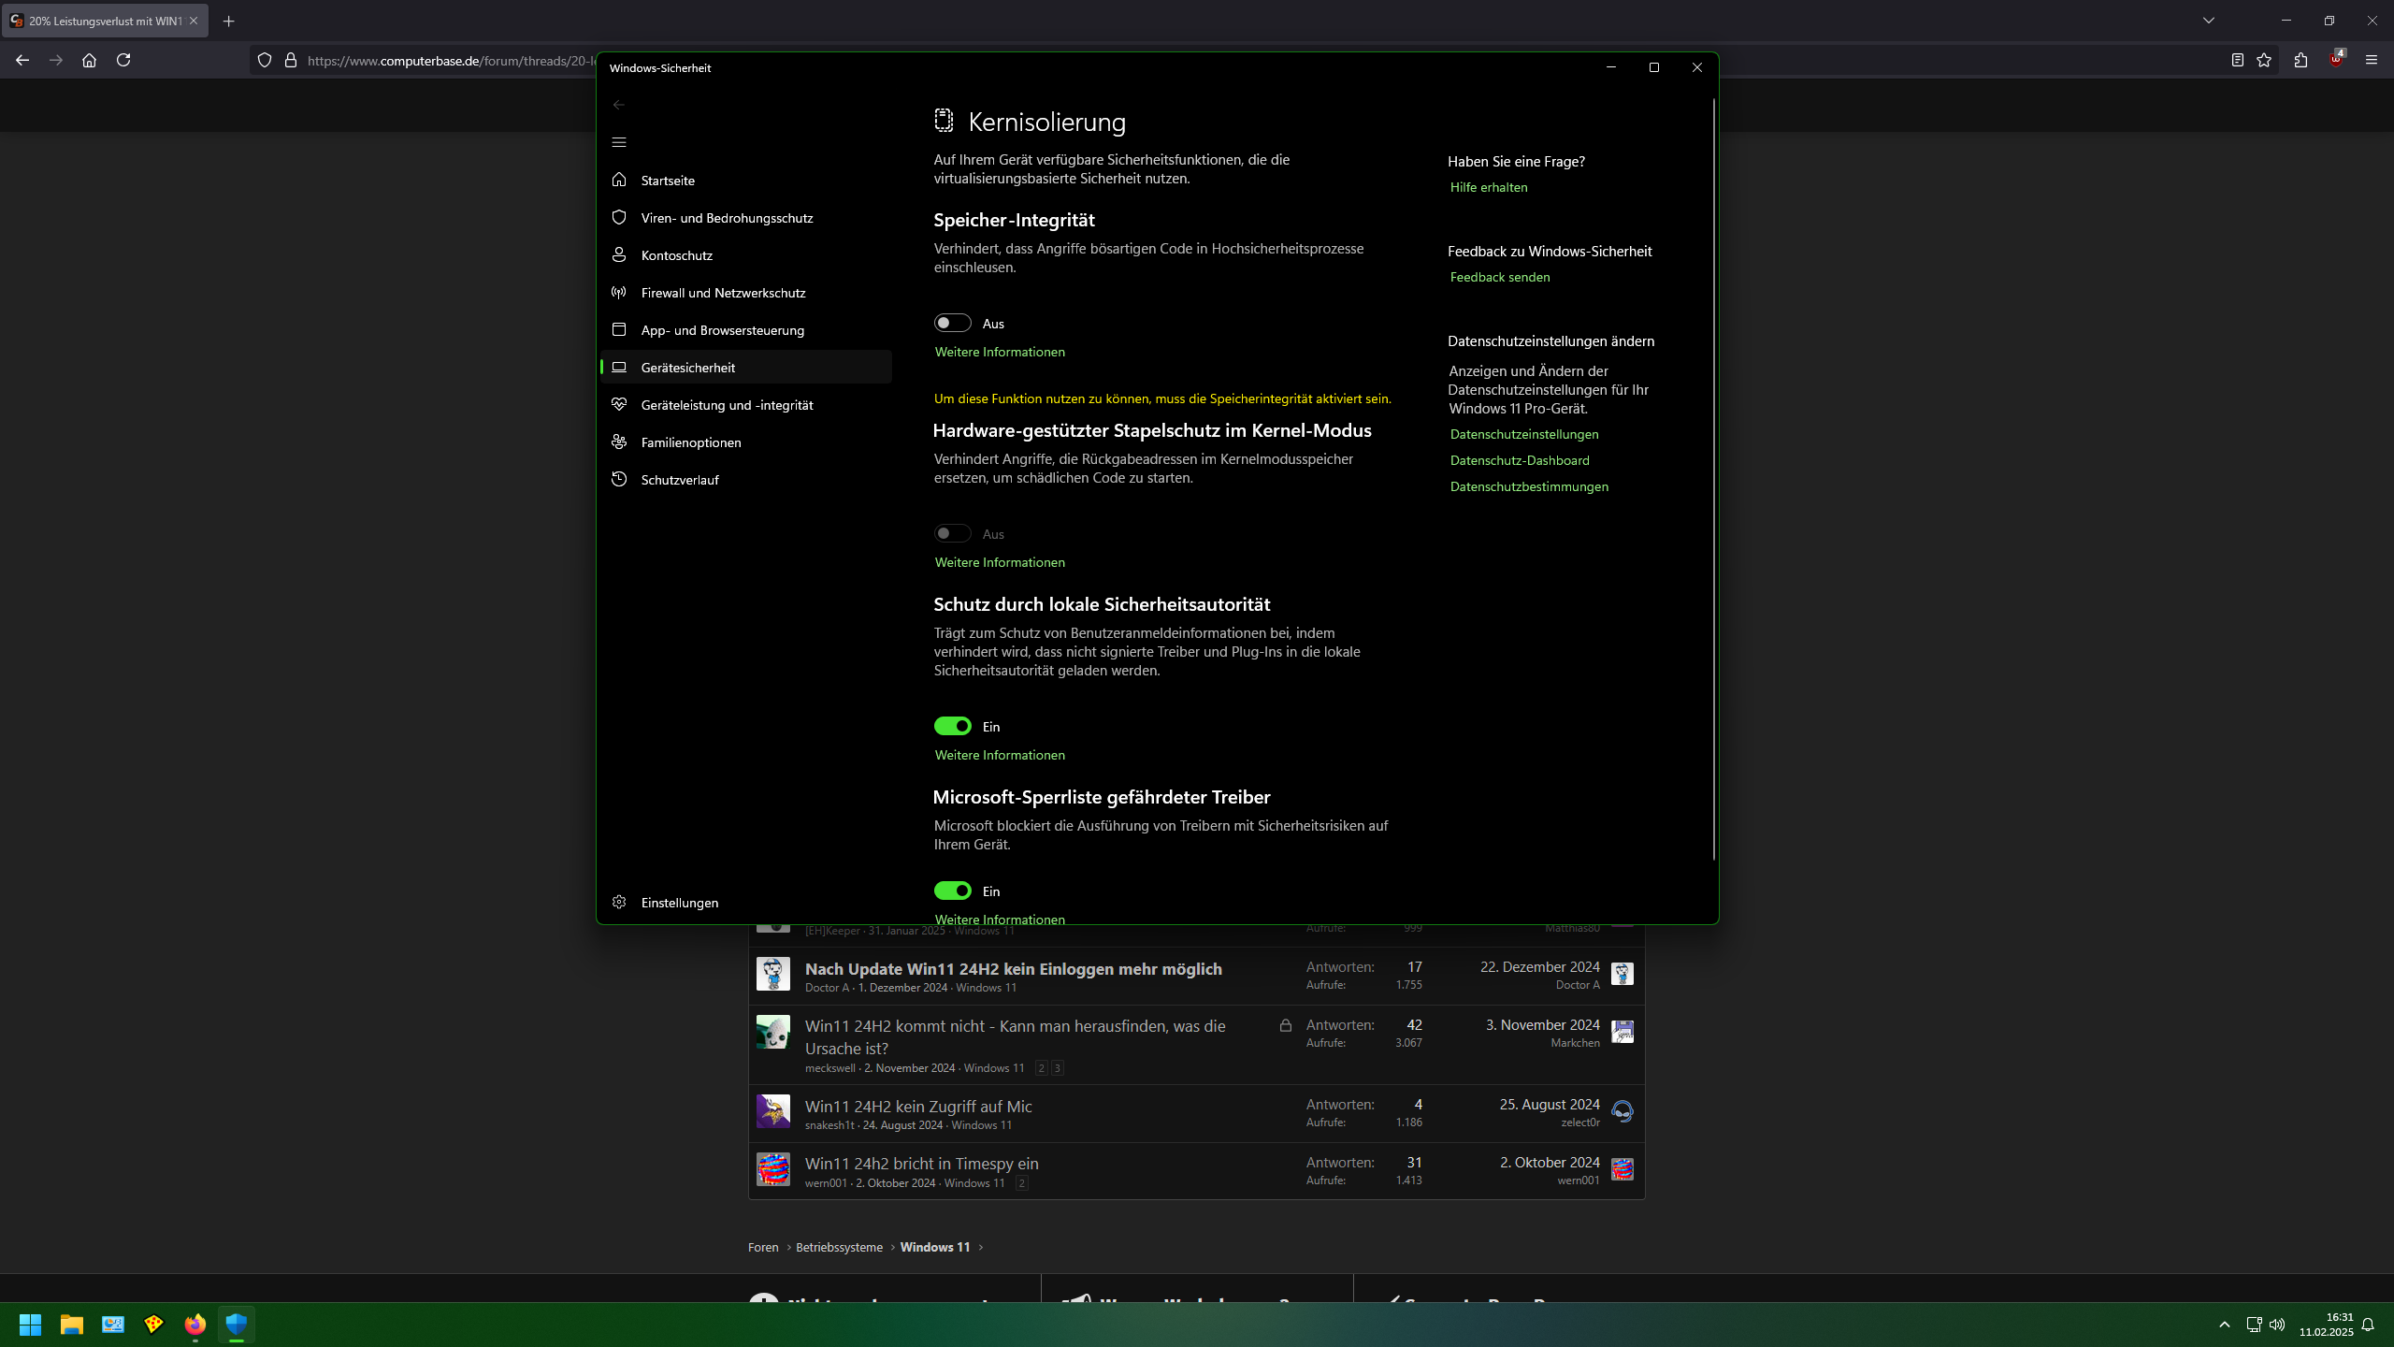Enable the Speicher-Integrität toggle

tap(952, 322)
